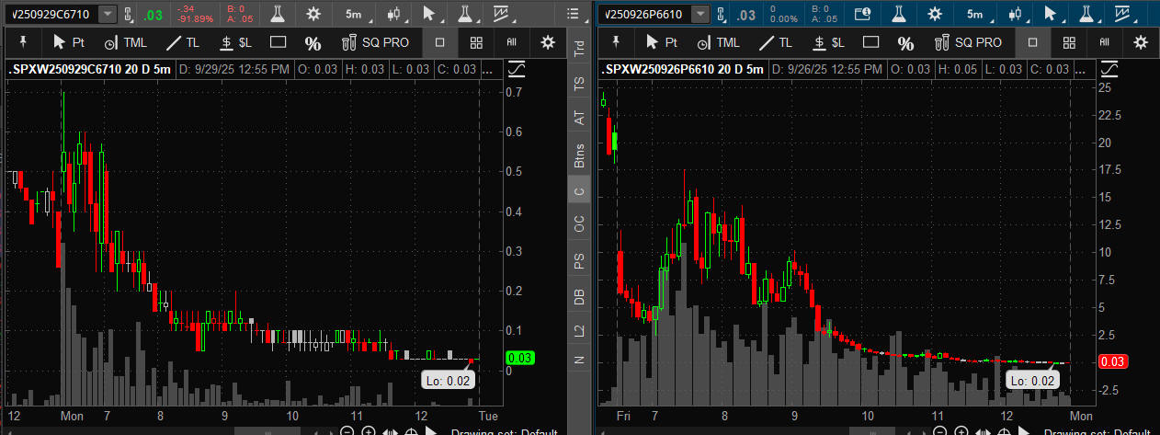Image resolution: width=1160 pixels, height=435 pixels.
Task: Select the Pt pointer tool in right toolbar
Action: click(x=662, y=42)
